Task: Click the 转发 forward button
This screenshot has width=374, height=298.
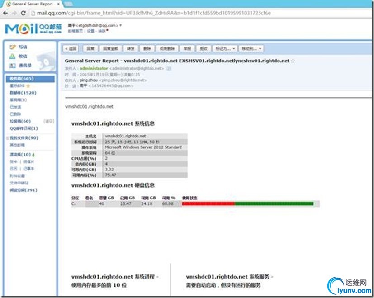Action: [x=131, y=49]
